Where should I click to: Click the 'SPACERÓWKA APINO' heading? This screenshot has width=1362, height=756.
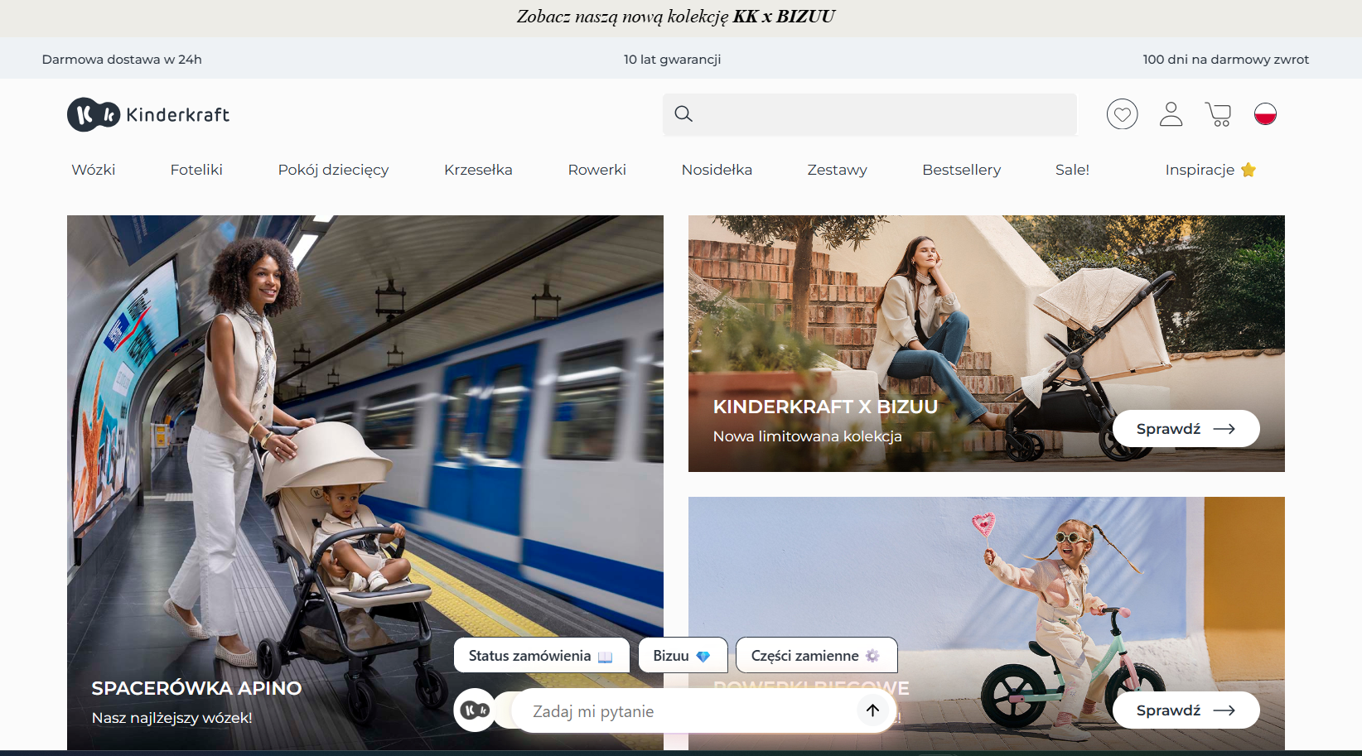click(196, 688)
